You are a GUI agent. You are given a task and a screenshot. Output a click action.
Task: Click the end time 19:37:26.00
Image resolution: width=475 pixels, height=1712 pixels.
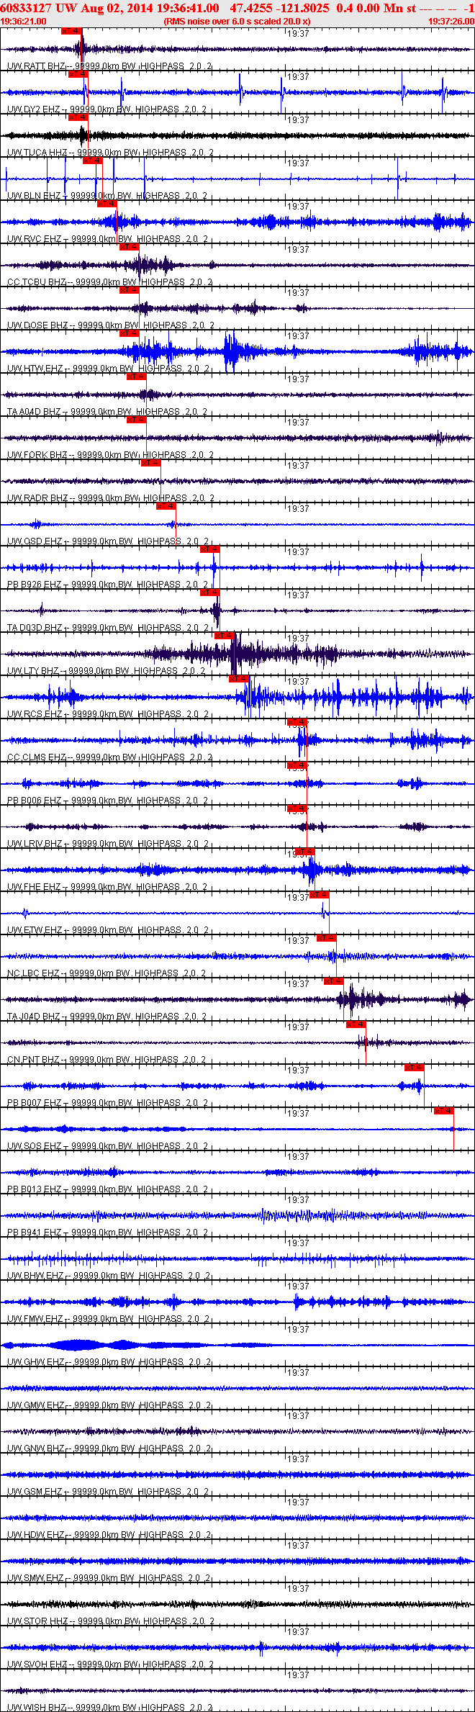[x=451, y=22]
